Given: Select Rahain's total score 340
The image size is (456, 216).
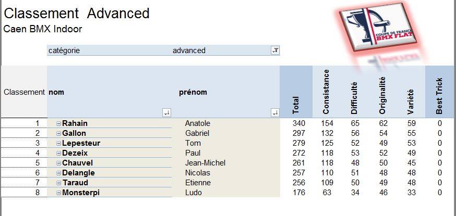Looking at the screenshot, I should click(x=299, y=123).
